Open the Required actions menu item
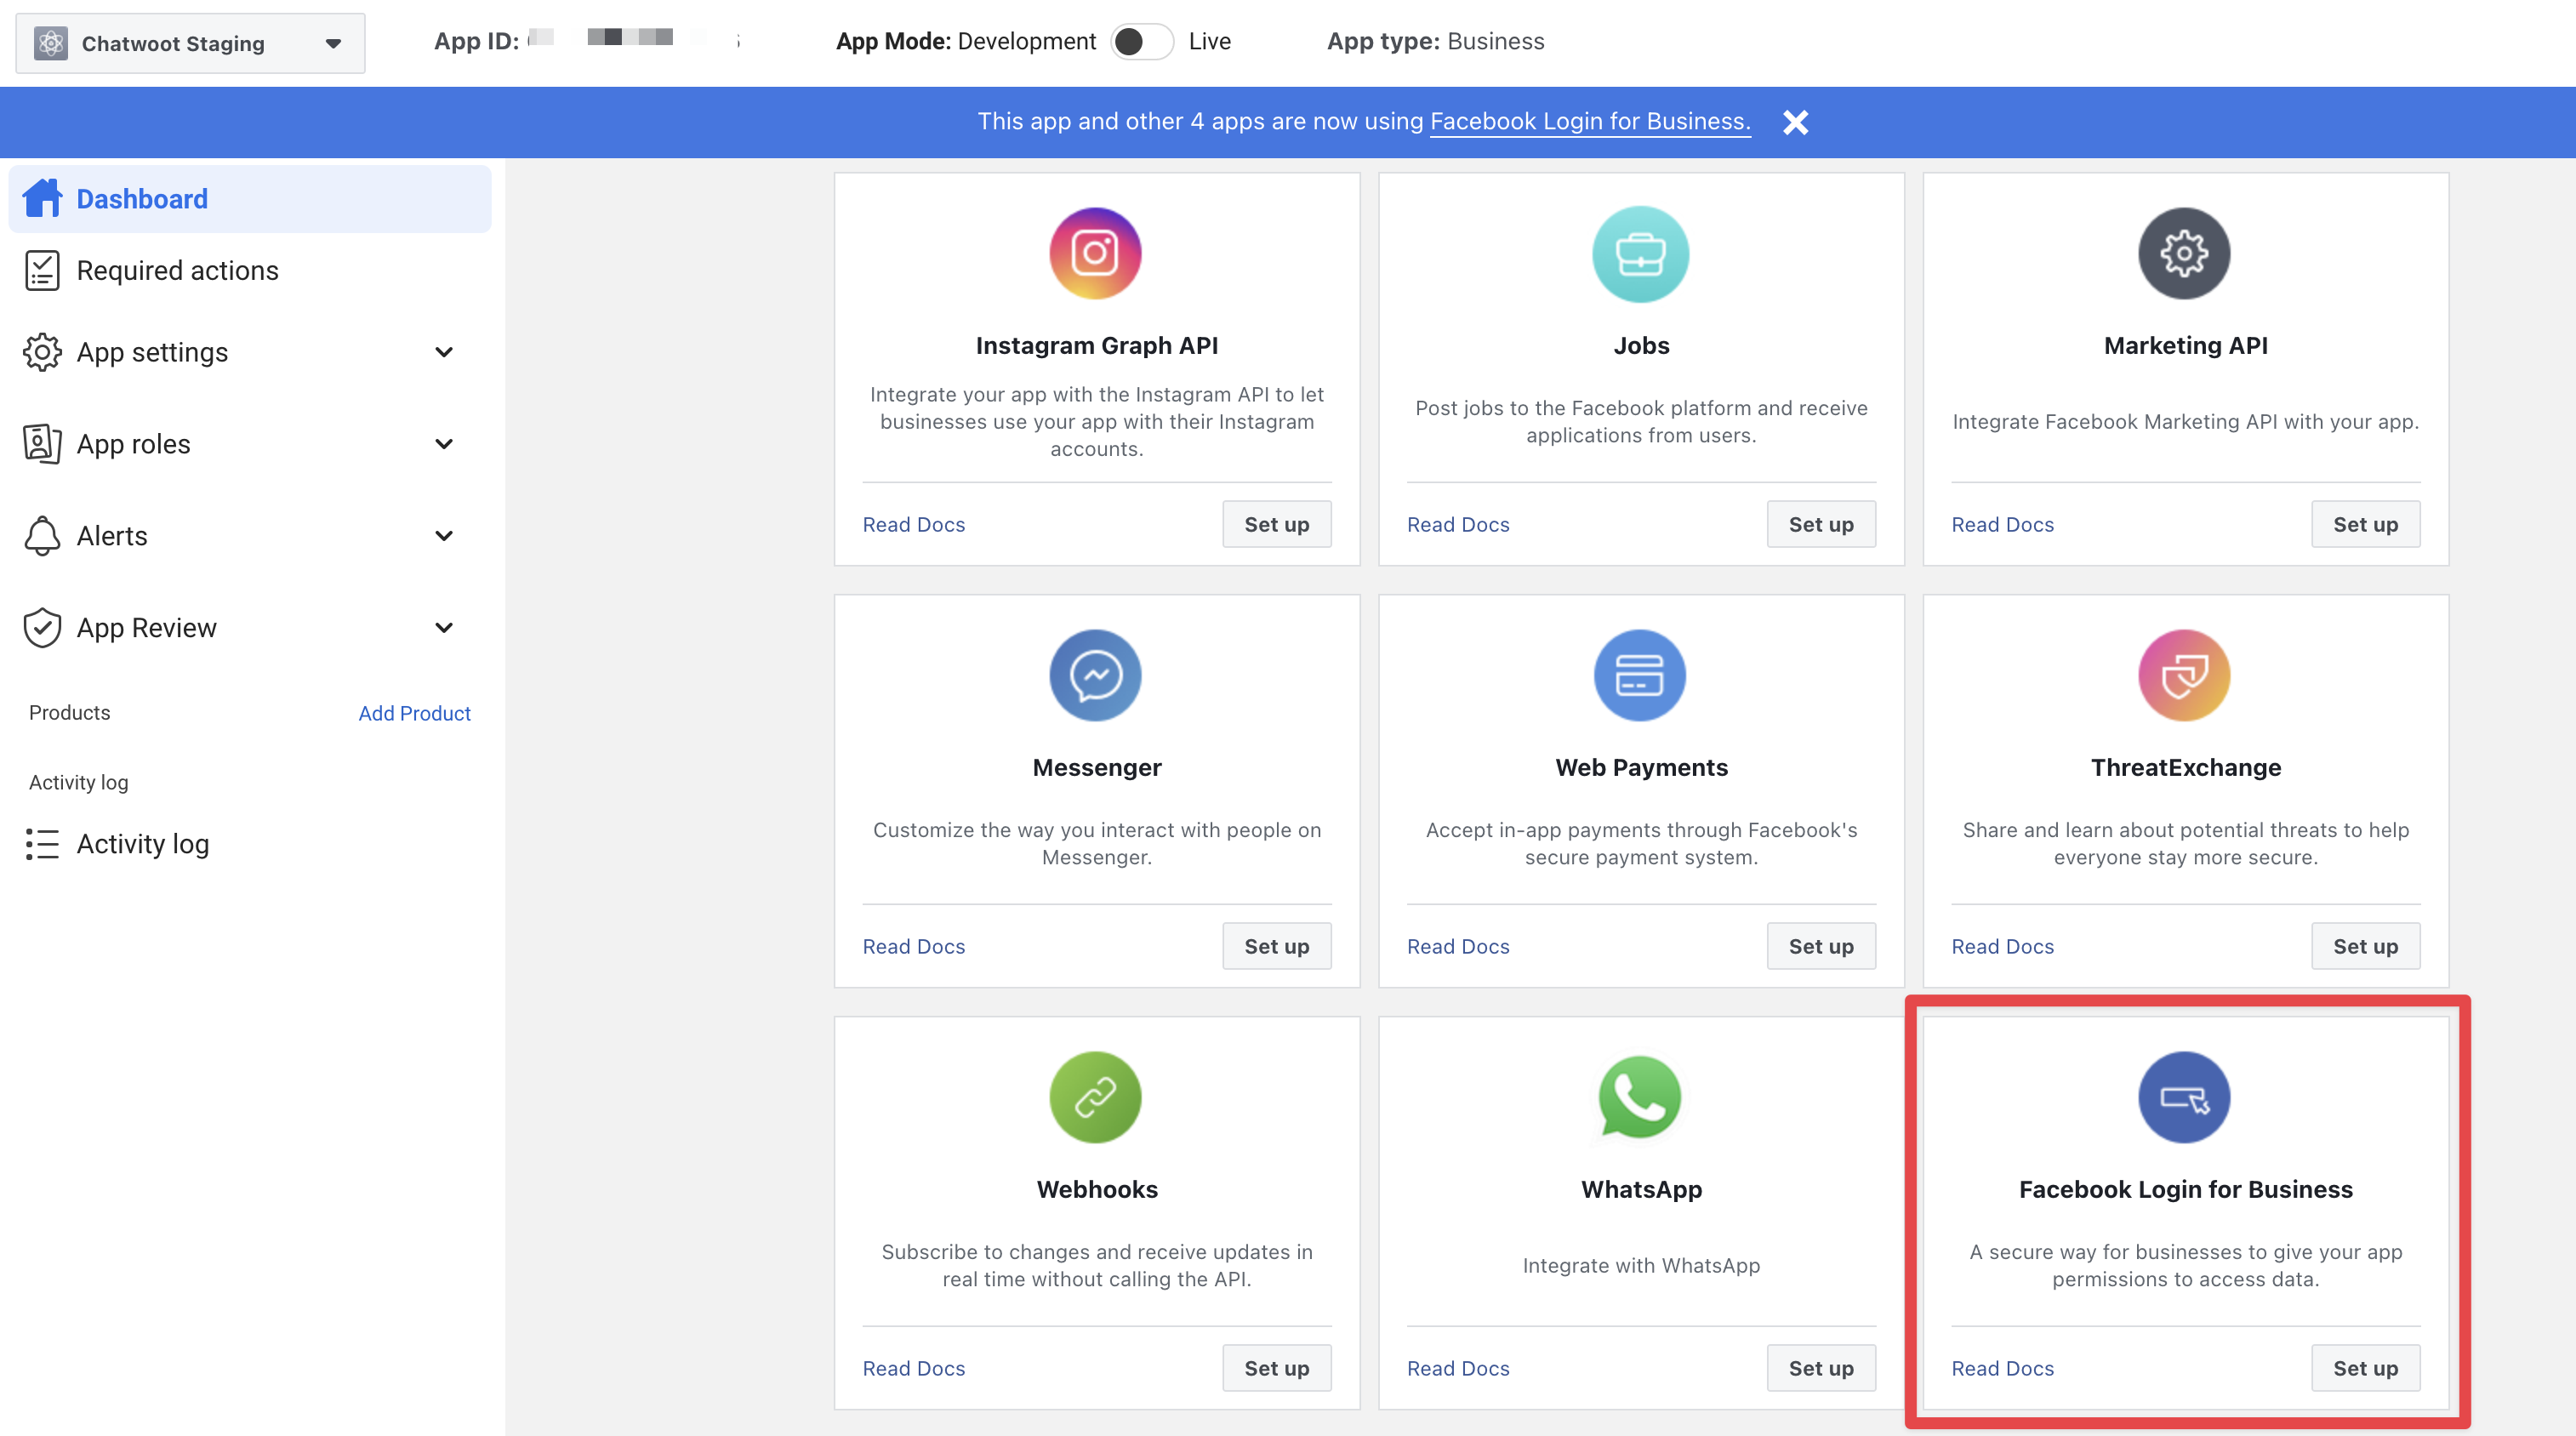 click(x=177, y=269)
